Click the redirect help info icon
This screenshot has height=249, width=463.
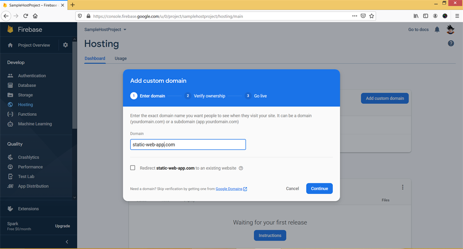[241, 168]
